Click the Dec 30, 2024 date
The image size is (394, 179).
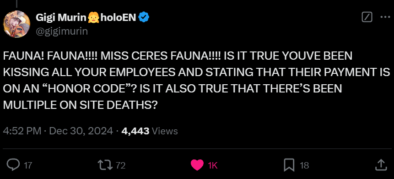pyautogui.click(x=81, y=131)
